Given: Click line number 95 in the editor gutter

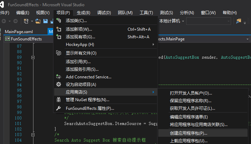Looking at the screenshot, I should (19, 90).
